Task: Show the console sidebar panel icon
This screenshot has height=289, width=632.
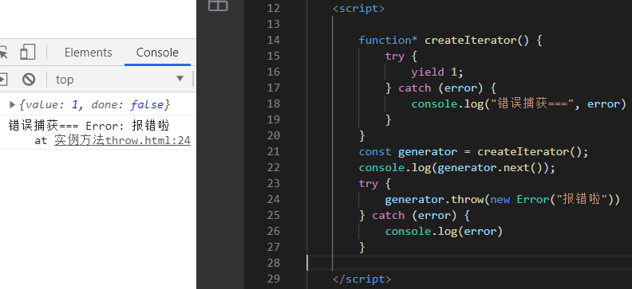Action: point(3,79)
